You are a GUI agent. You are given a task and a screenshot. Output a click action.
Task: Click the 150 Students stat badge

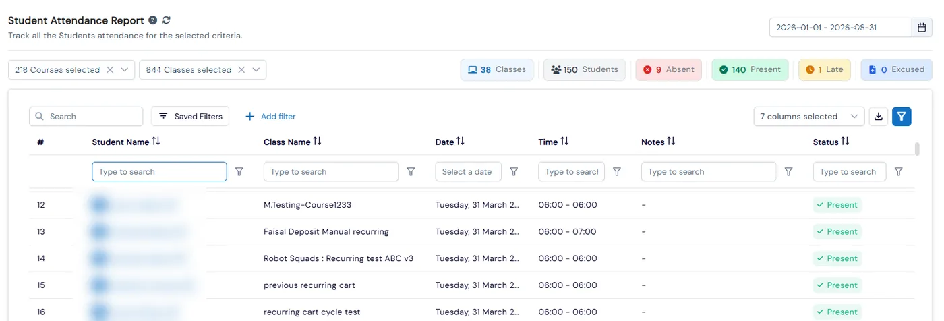[585, 69]
